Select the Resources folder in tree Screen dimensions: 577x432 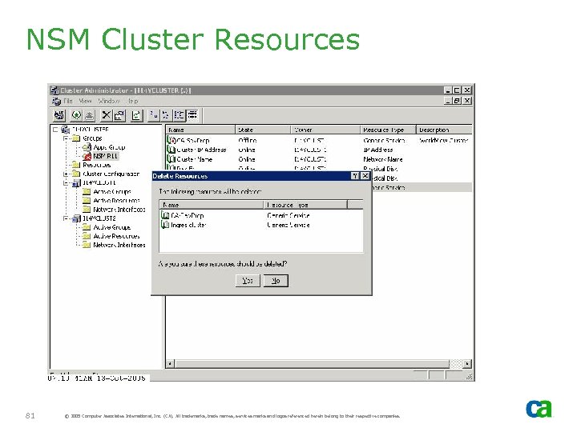pyautogui.click(x=96, y=165)
